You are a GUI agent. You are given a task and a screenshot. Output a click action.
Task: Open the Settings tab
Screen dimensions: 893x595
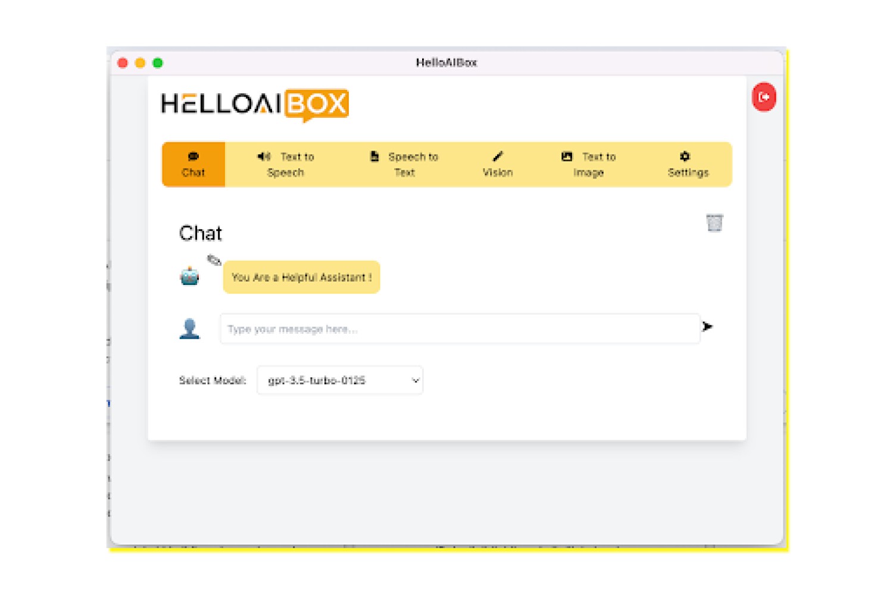coord(688,164)
